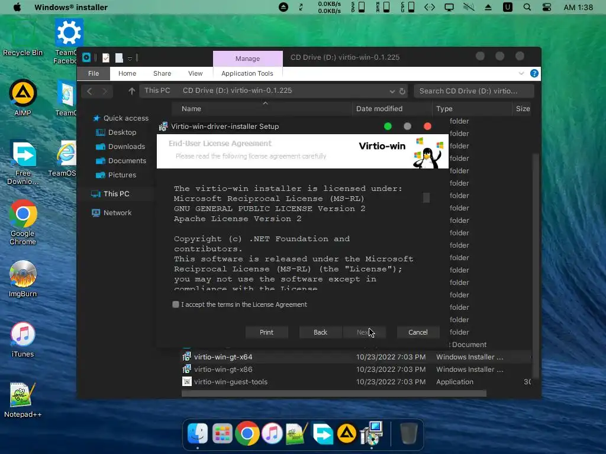Click the Windows installer app menu title
The width and height of the screenshot is (606, 454).
click(x=71, y=7)
